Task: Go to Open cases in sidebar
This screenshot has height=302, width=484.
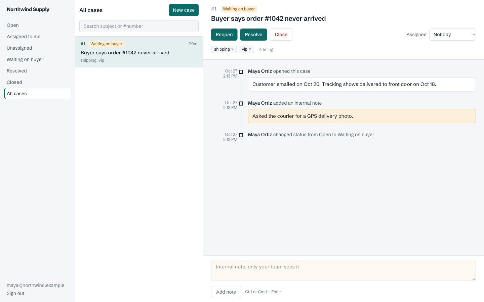Action: click(x=37, y=25)
